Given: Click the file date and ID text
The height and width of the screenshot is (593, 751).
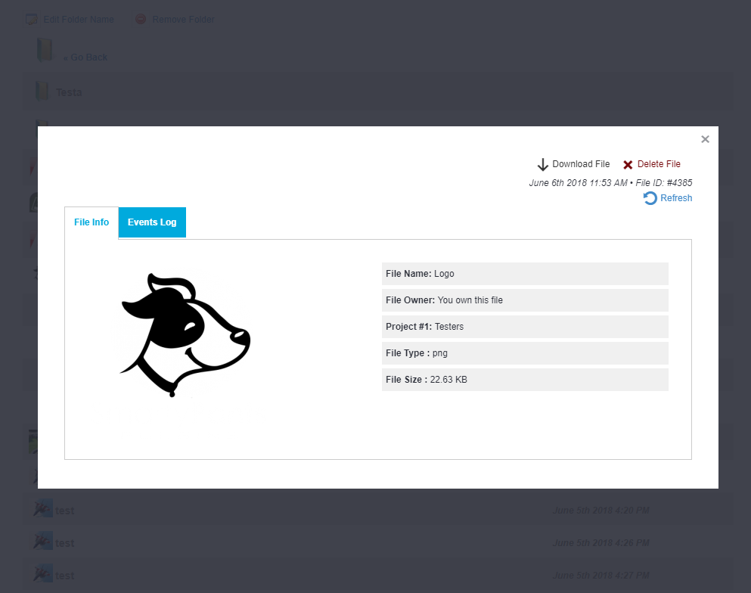Looking at the screenshot, I should point(610,183).
